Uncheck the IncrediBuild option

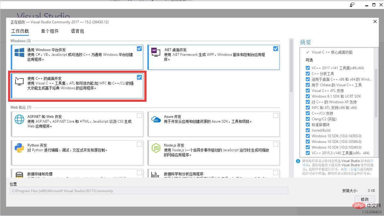(x=308, y=130)
